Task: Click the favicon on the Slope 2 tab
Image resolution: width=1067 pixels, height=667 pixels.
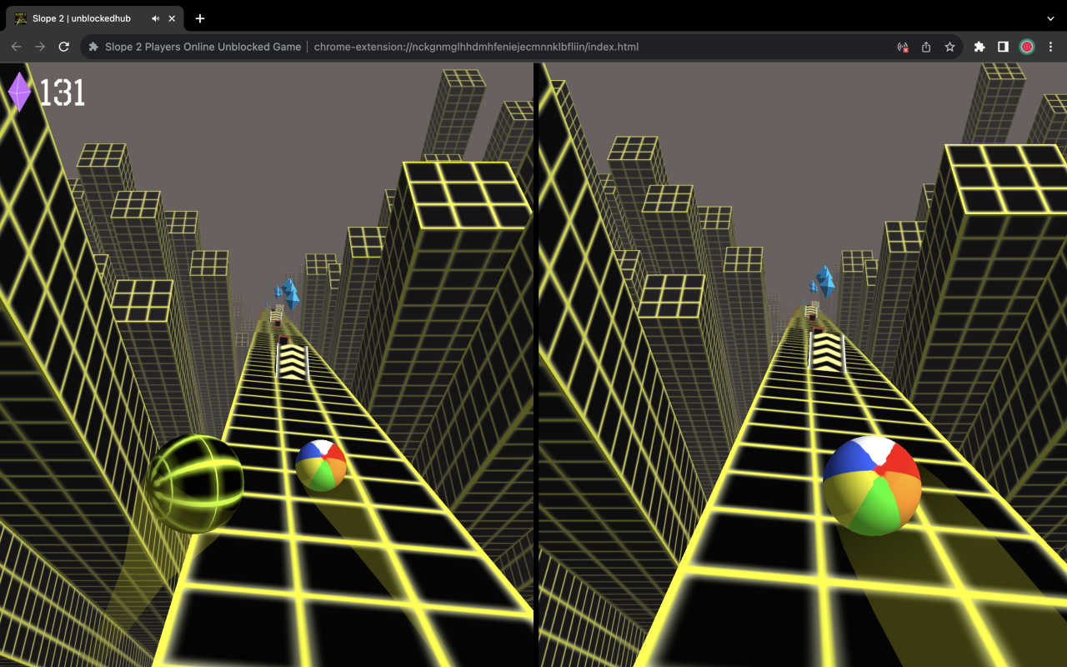Action: pos(19,18)
